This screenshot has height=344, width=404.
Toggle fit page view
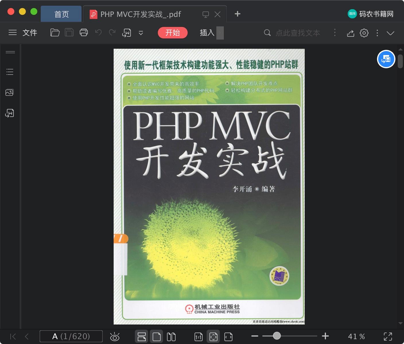213,337
